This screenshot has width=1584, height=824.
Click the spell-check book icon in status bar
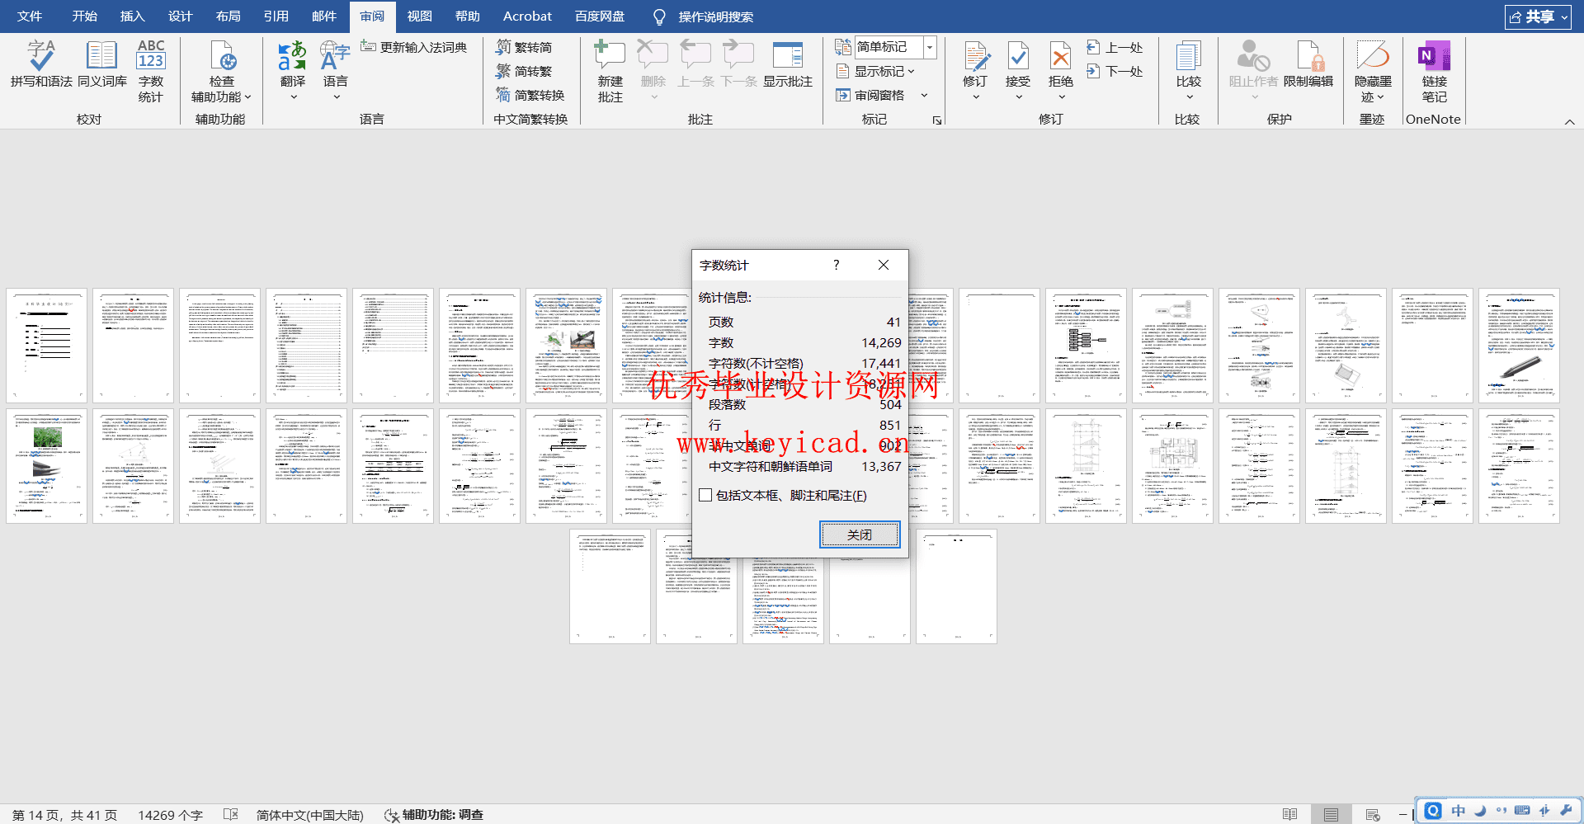[x=231, y=814]
